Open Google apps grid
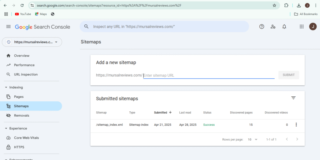The image size is (320, 160). [302, 27]
